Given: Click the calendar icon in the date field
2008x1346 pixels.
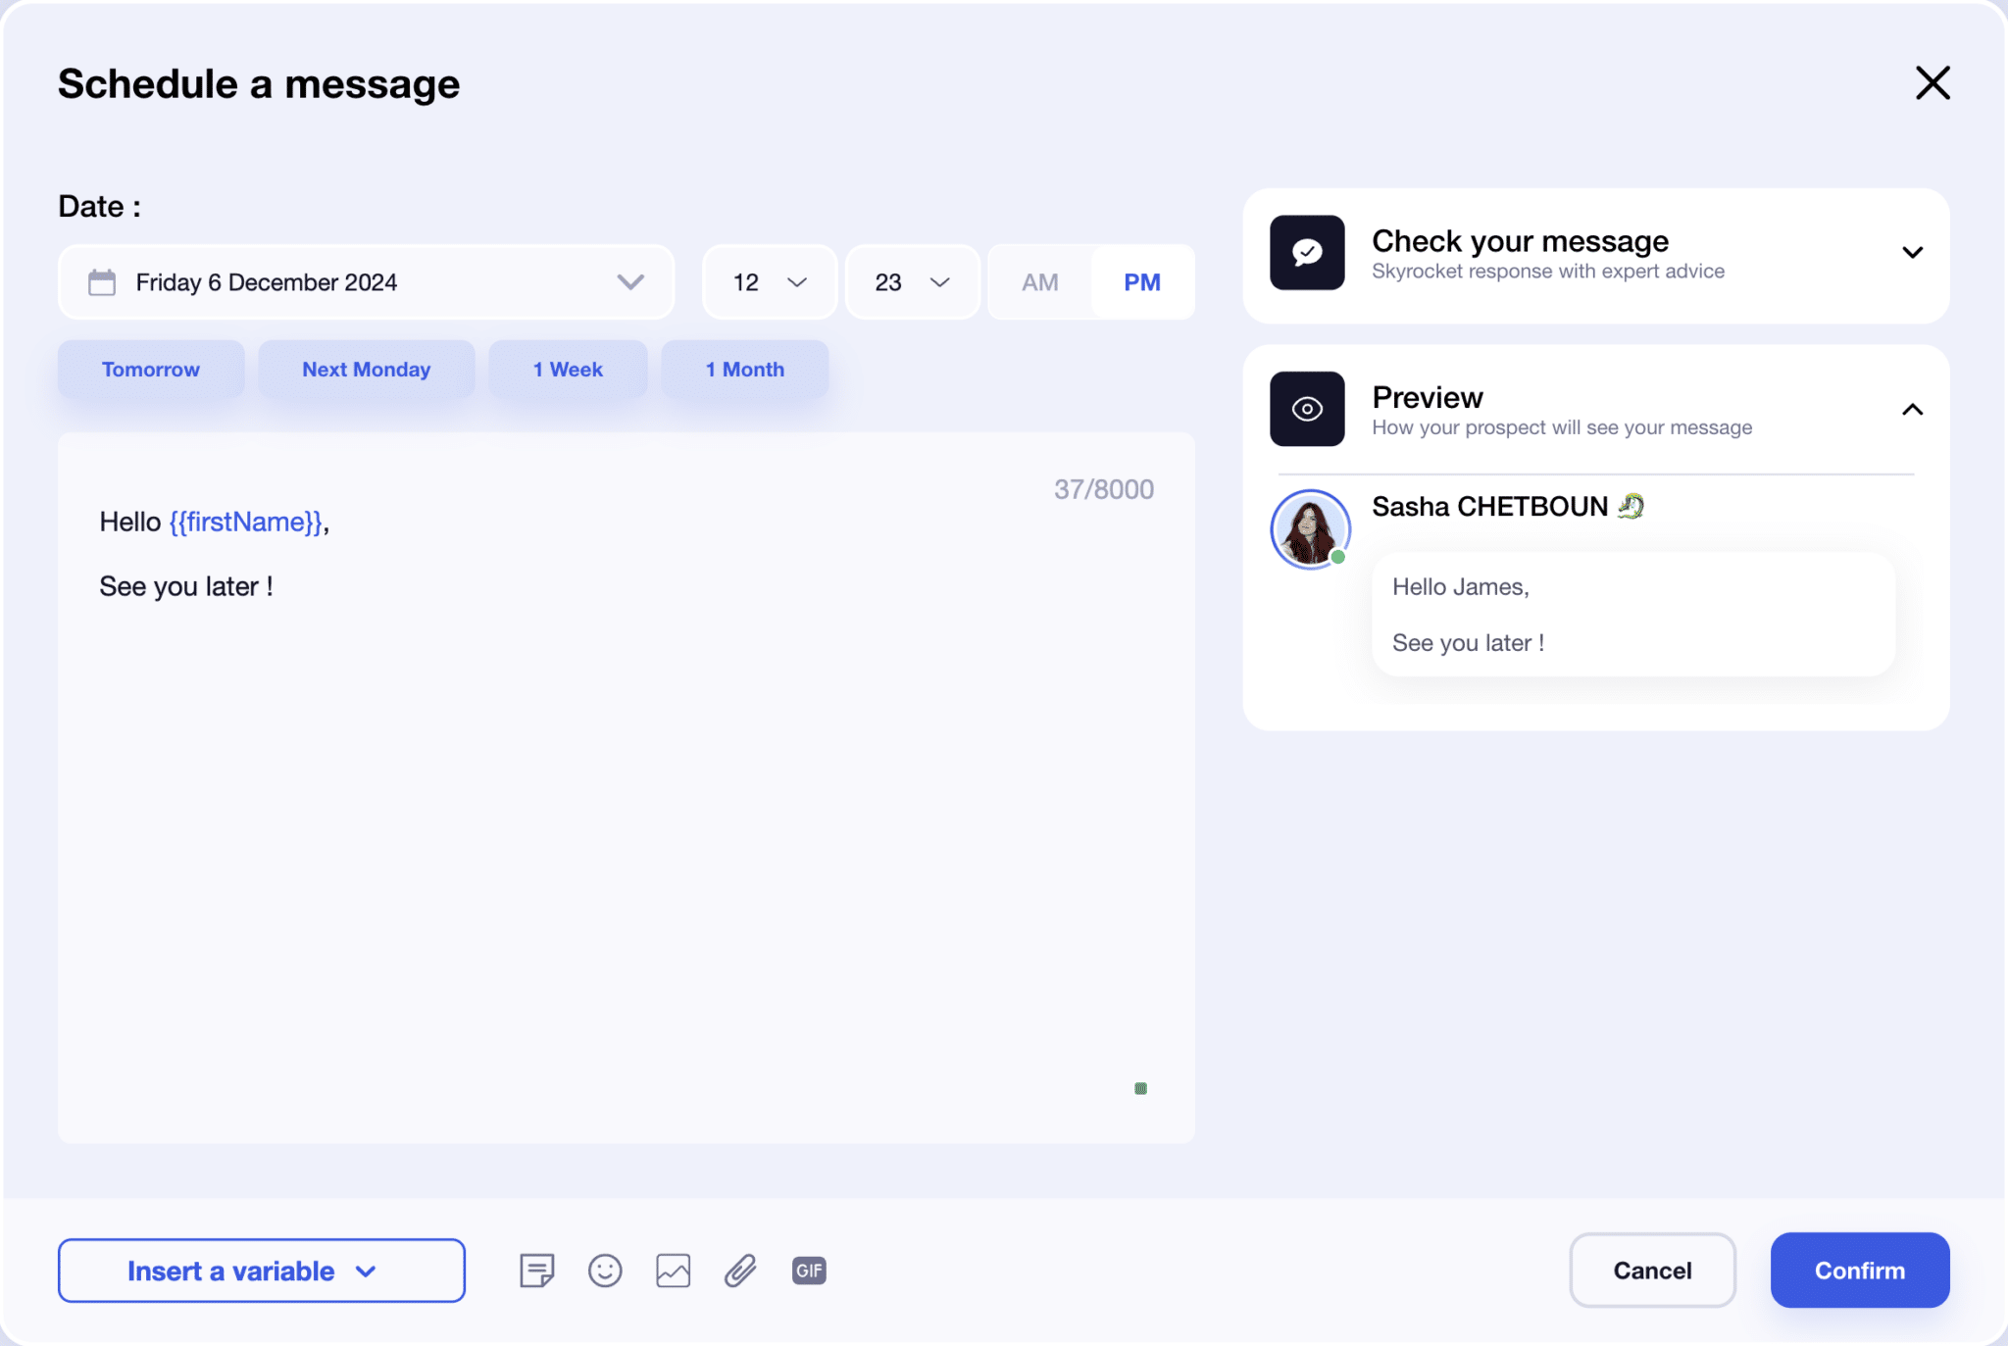Looking at the screenshot, I should (102, 282).
